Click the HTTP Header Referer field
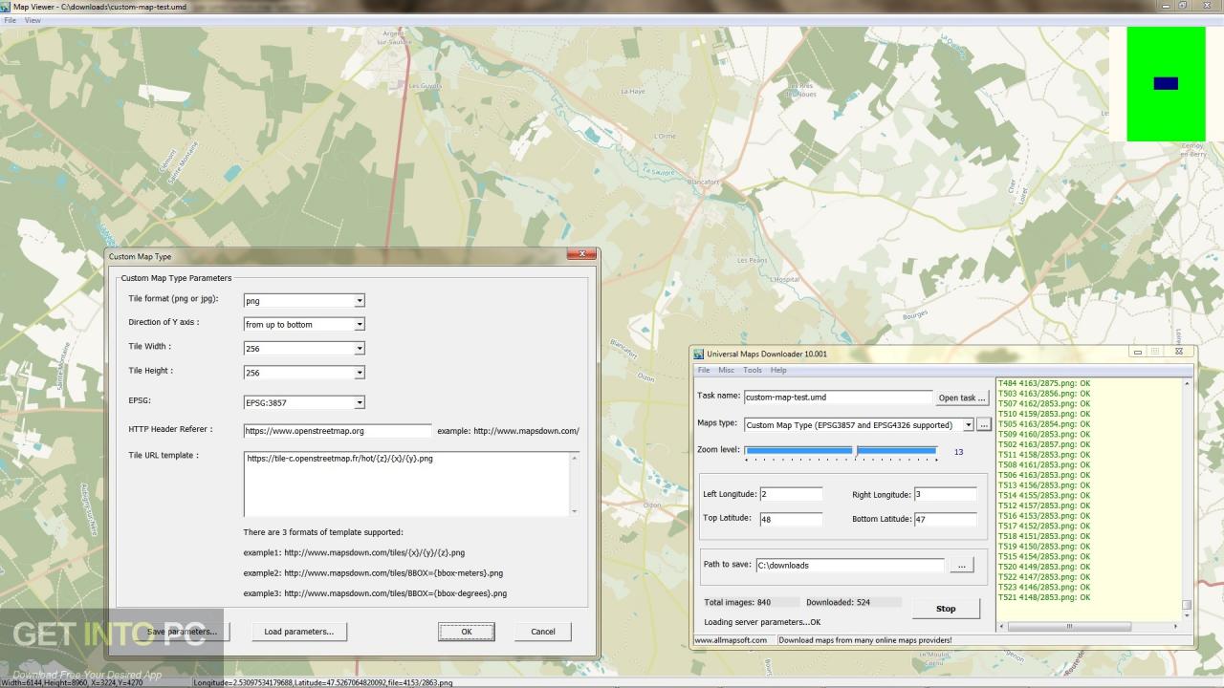The width and height of the screenshot is (1224, 688). 338,431
